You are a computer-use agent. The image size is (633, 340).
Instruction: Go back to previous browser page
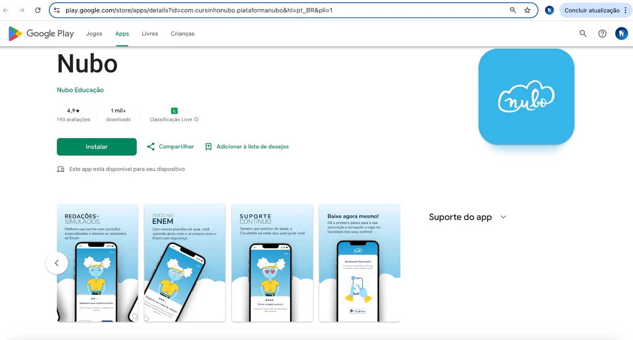click(x=6, y=10)
